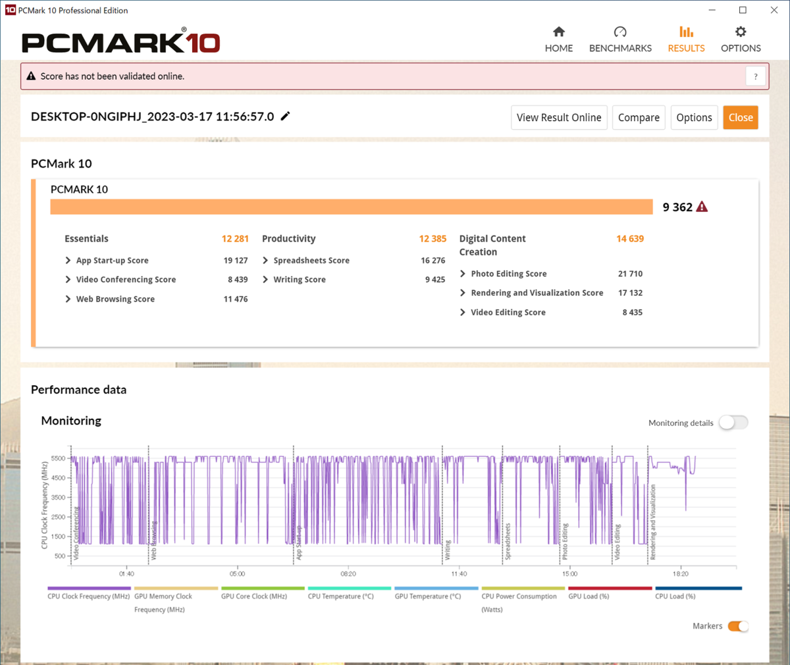Viewport: 790px width, 665px height.
Task: Open OPTIONS gear icon
Action: (x=741, y=32)
